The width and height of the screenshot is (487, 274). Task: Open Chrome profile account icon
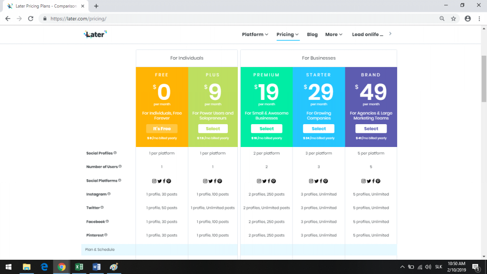[468, 19]
